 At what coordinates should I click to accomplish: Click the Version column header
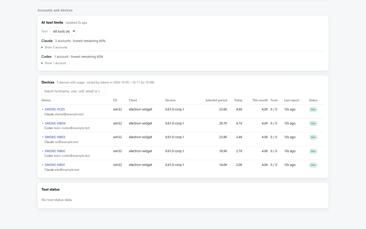coord(170,100)
